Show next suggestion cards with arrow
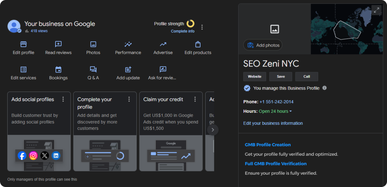Image resolution: width=387 pixels, height=187 pixels. point(213,130)
